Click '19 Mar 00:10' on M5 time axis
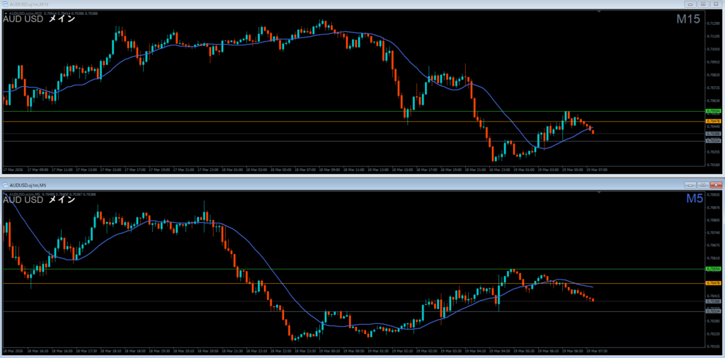 (331, 351)
